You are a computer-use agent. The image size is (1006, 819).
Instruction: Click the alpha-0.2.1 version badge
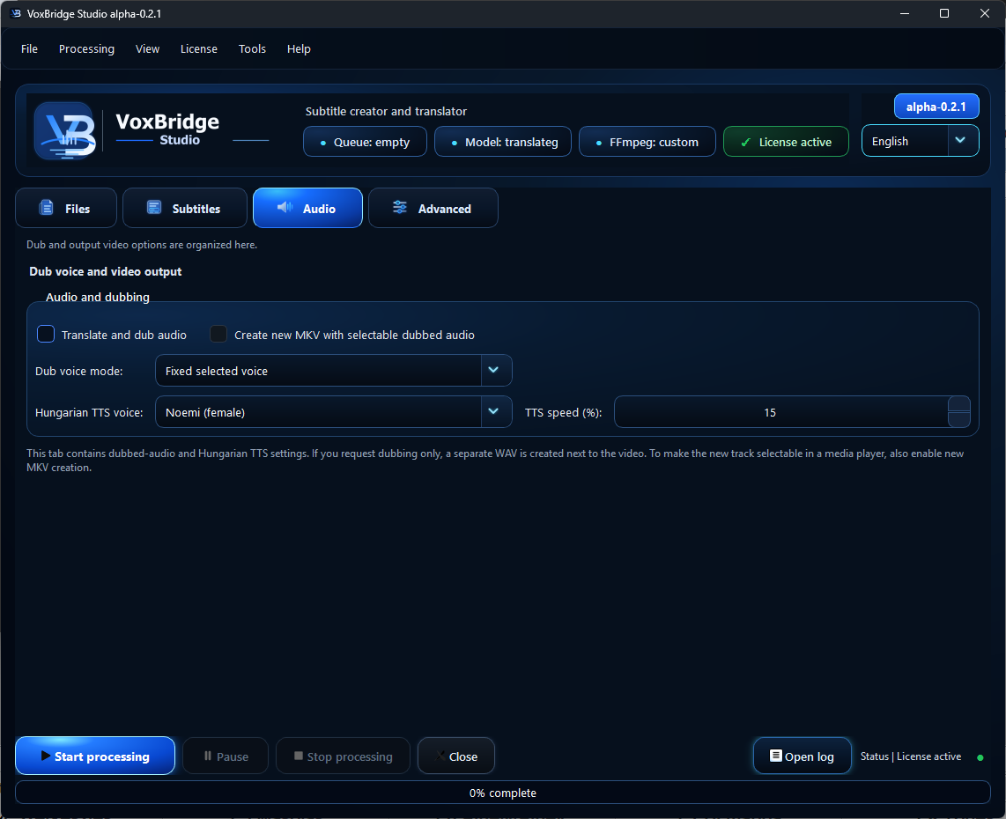click(936, 107)
